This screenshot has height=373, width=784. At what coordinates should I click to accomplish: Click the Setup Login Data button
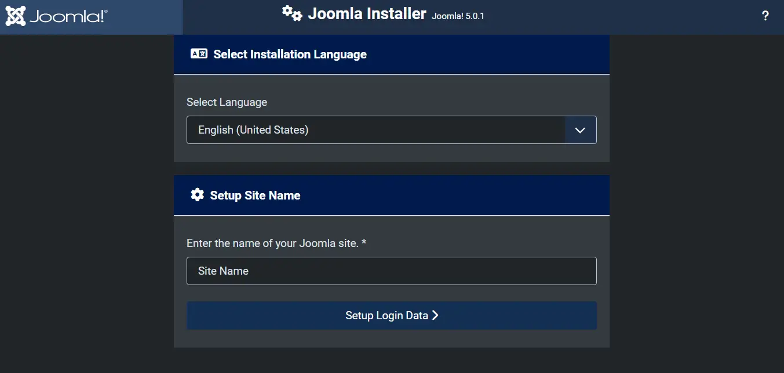coord(391,315)
